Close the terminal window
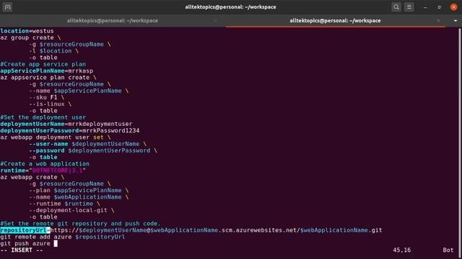This screenshot has height=259, width=462. 454,7
